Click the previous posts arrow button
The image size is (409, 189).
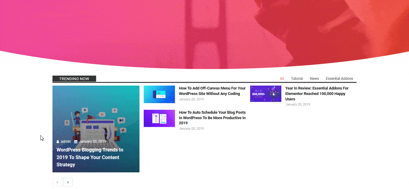coord(57,182)
